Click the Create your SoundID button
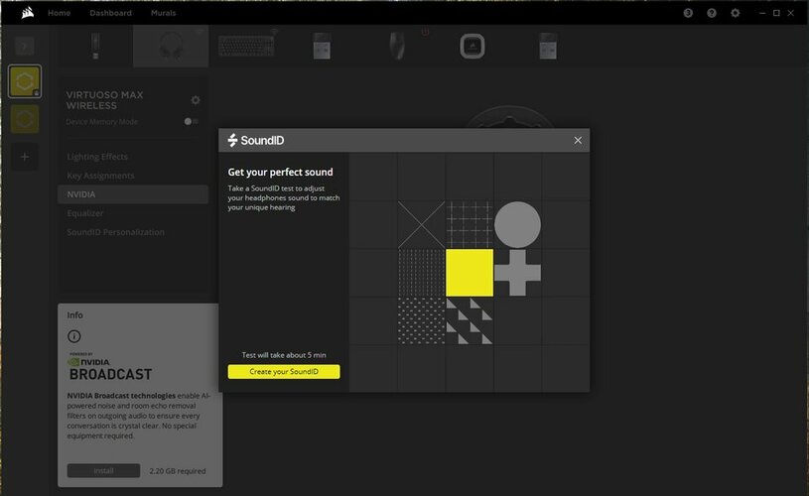 (x=284, y=372)
